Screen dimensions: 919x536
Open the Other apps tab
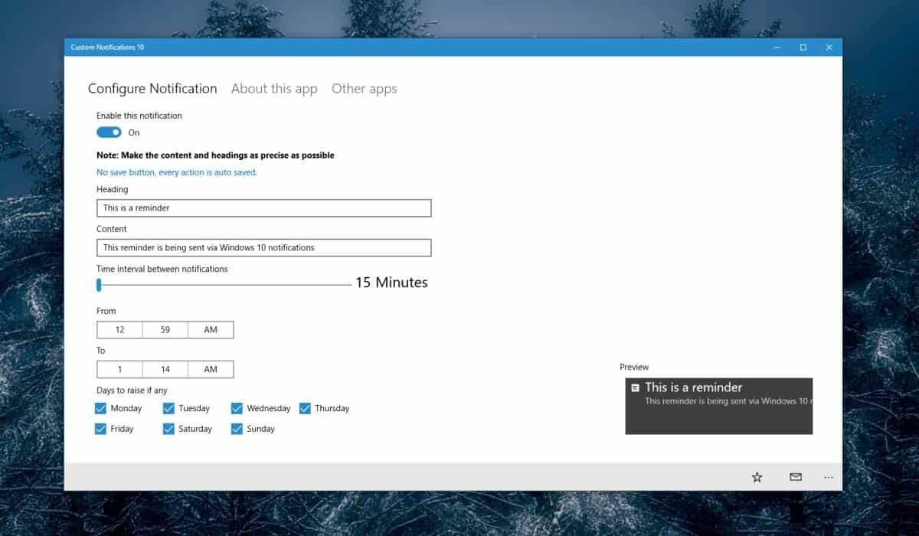click(365, 88)
